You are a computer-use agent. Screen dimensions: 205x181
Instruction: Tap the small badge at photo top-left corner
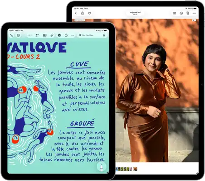coord(80,20)
